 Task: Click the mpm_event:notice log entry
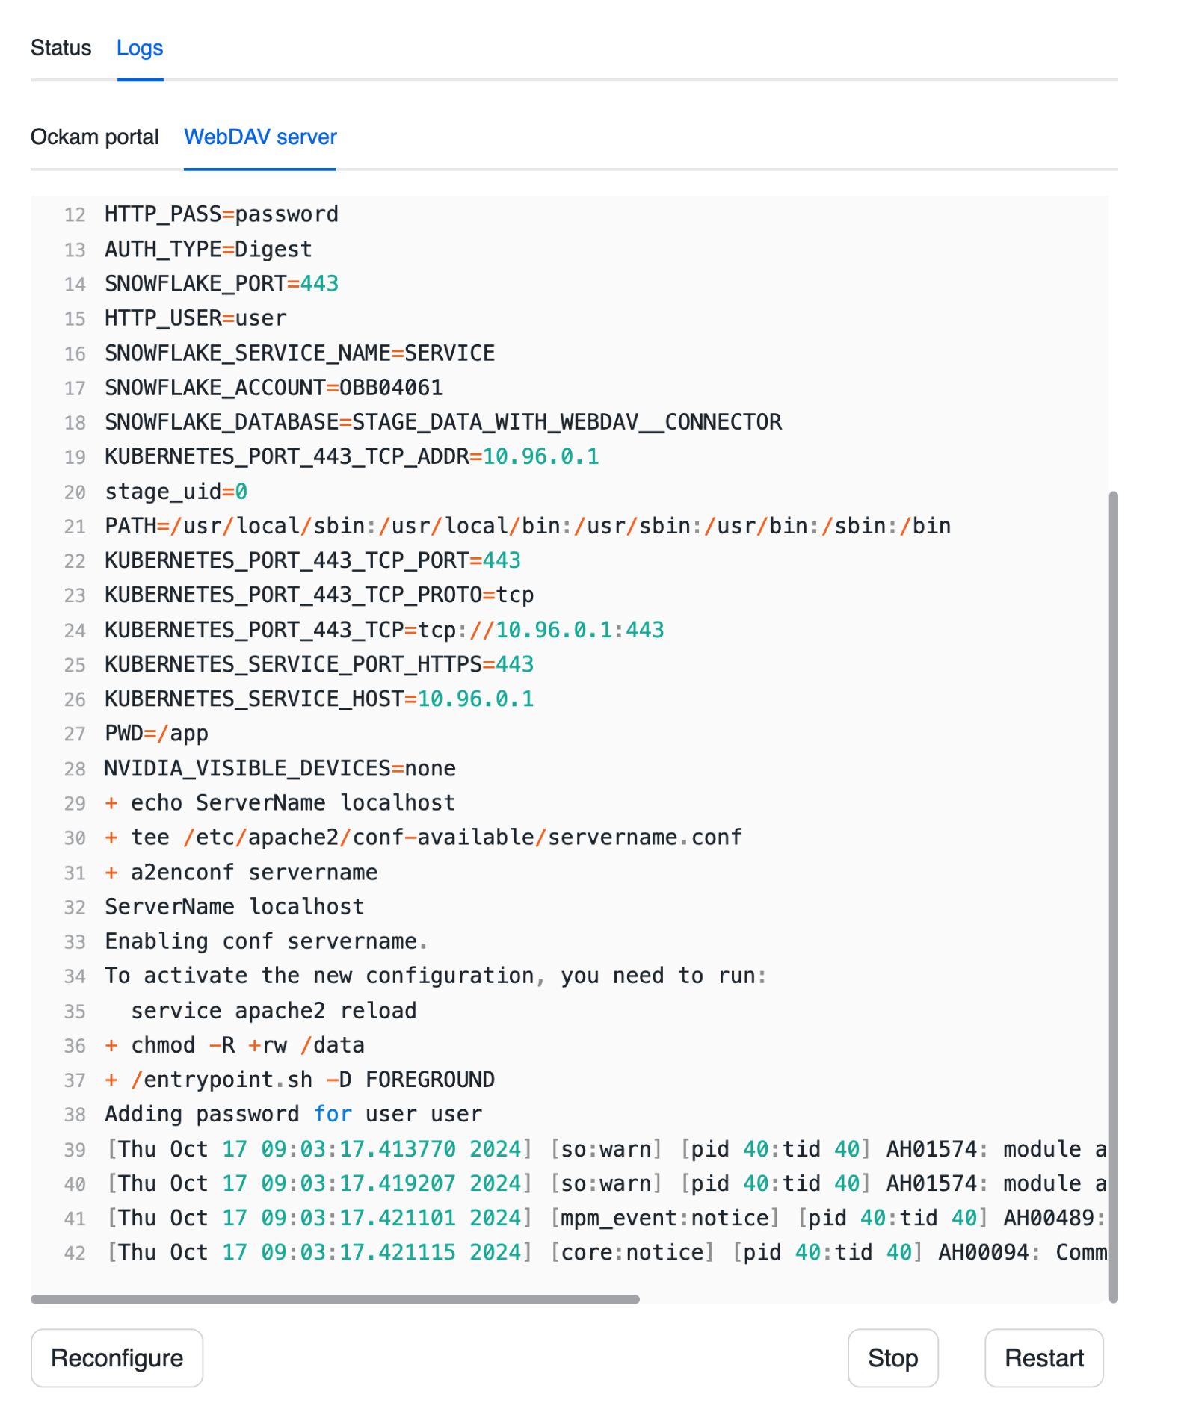tap(665, 1218)
